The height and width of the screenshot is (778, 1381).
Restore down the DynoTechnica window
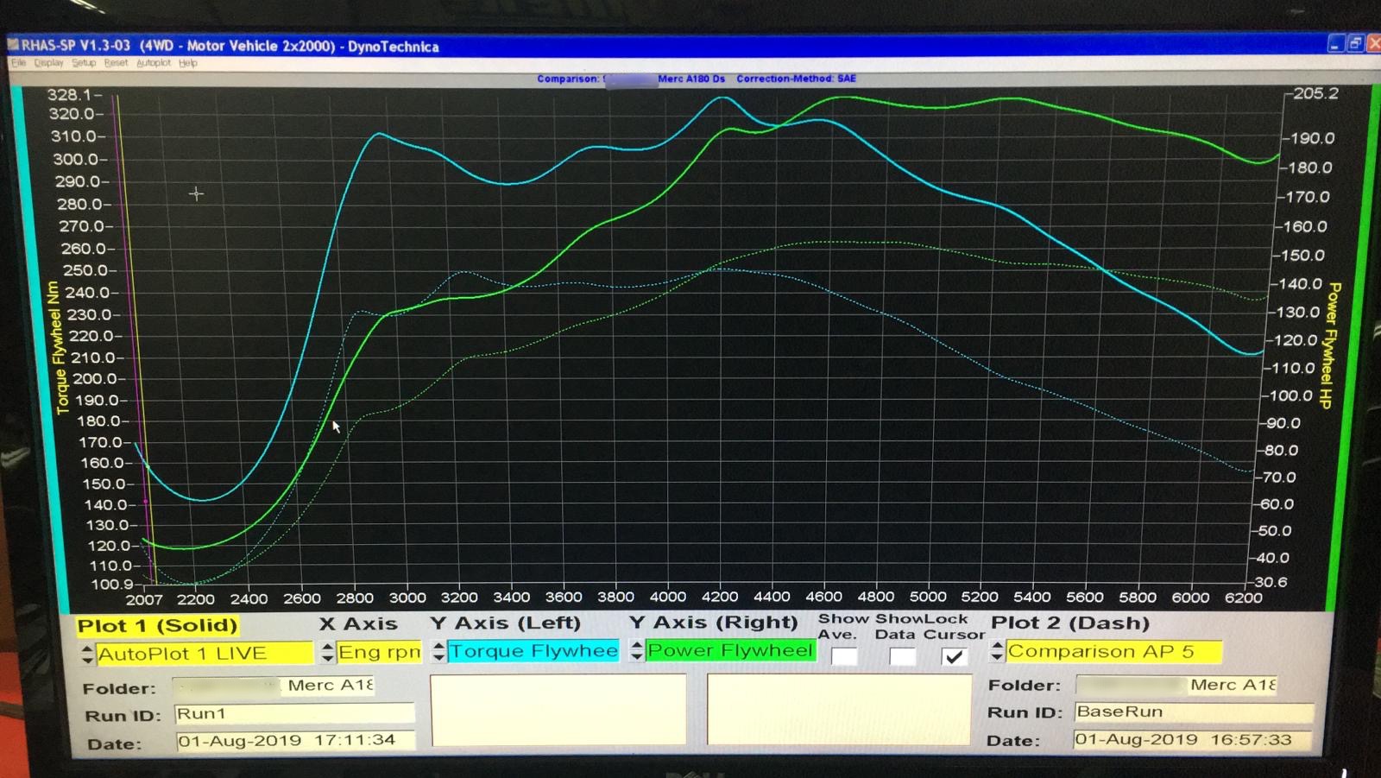(x=1355, y=43)
